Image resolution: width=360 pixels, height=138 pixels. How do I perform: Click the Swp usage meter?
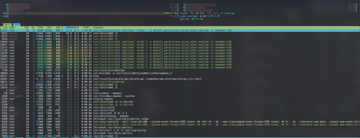pyautogui.click(x=91, y=16)
